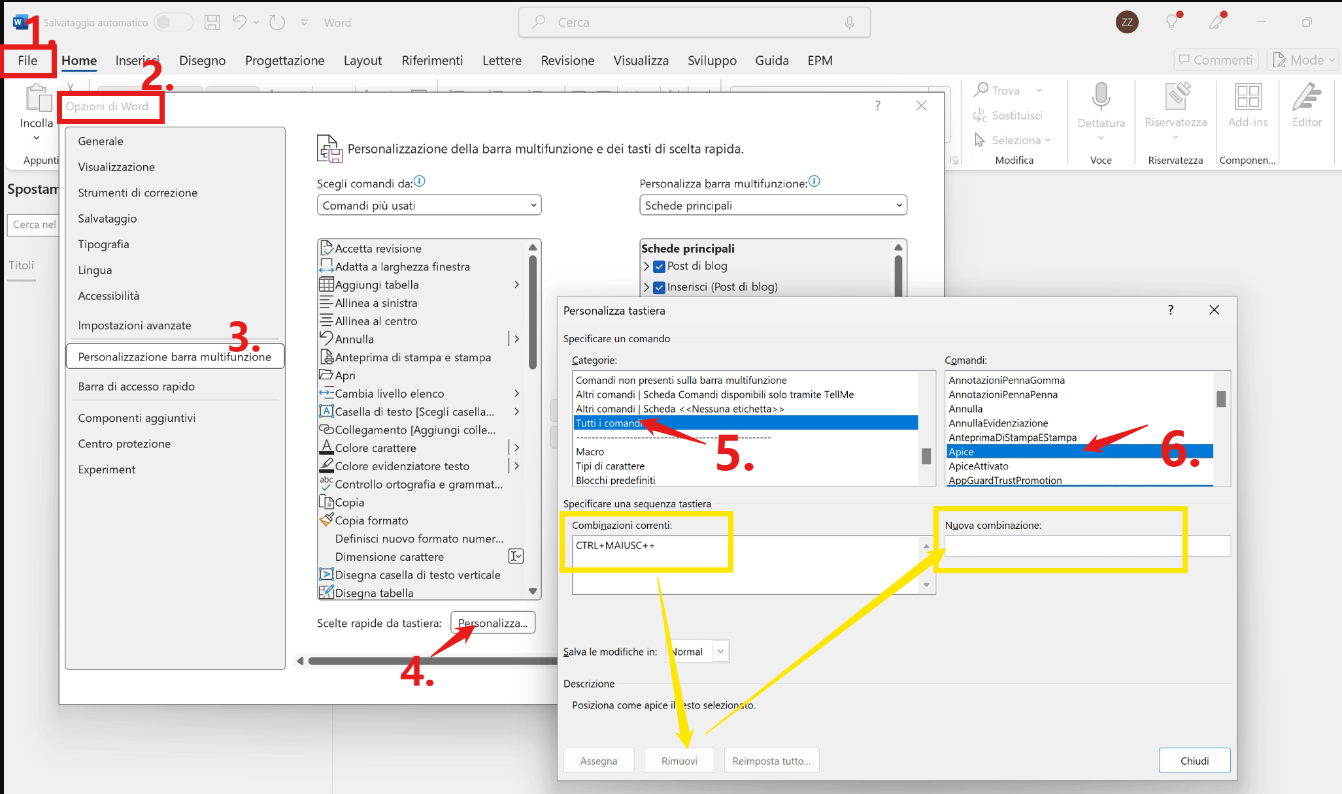Open the Mode dropdown button
Viewport: 1342px width, 794px height.
click(x=1303, y=60)
